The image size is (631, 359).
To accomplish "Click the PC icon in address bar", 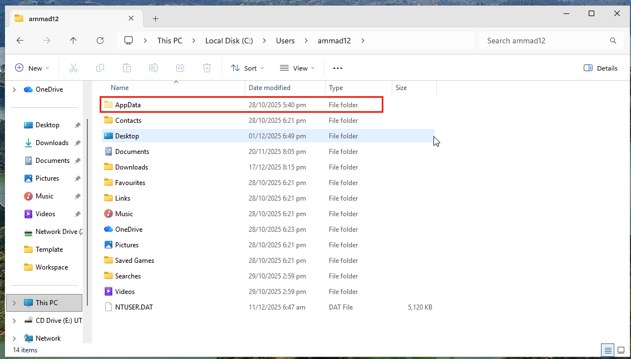I will [x=129, y=41].
